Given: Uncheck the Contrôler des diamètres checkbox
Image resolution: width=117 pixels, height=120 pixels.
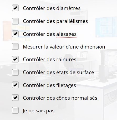Looking at the screenshot, I should pyautogui.click(x=15, y=8).
